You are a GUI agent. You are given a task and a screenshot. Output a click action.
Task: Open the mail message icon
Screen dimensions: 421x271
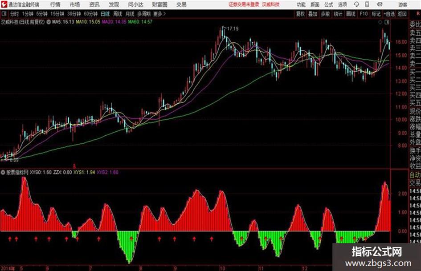[380, 4]
